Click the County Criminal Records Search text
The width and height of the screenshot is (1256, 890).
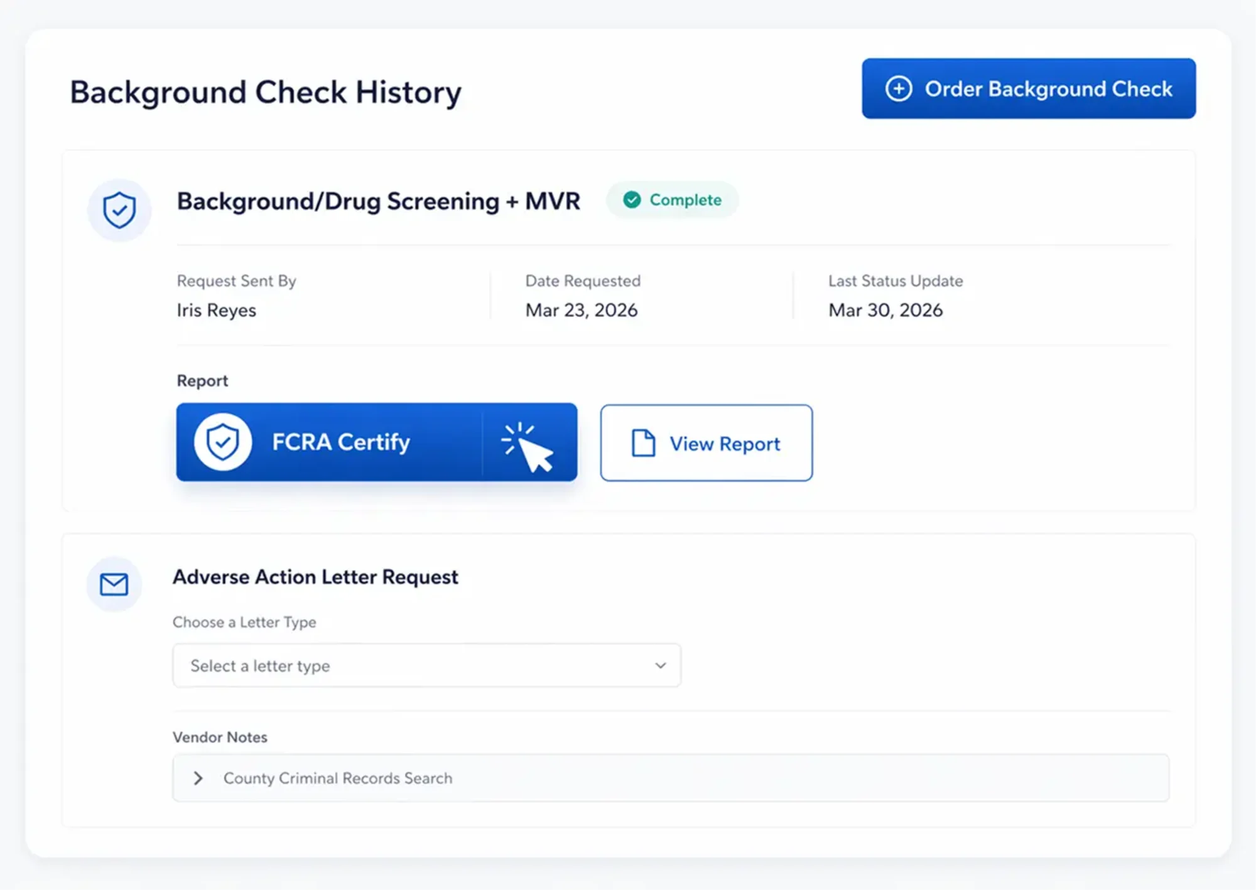pyautogui.click(x=338, y=778)
